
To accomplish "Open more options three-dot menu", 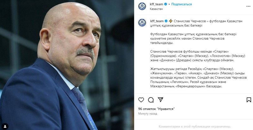I will tap(248, 6).
